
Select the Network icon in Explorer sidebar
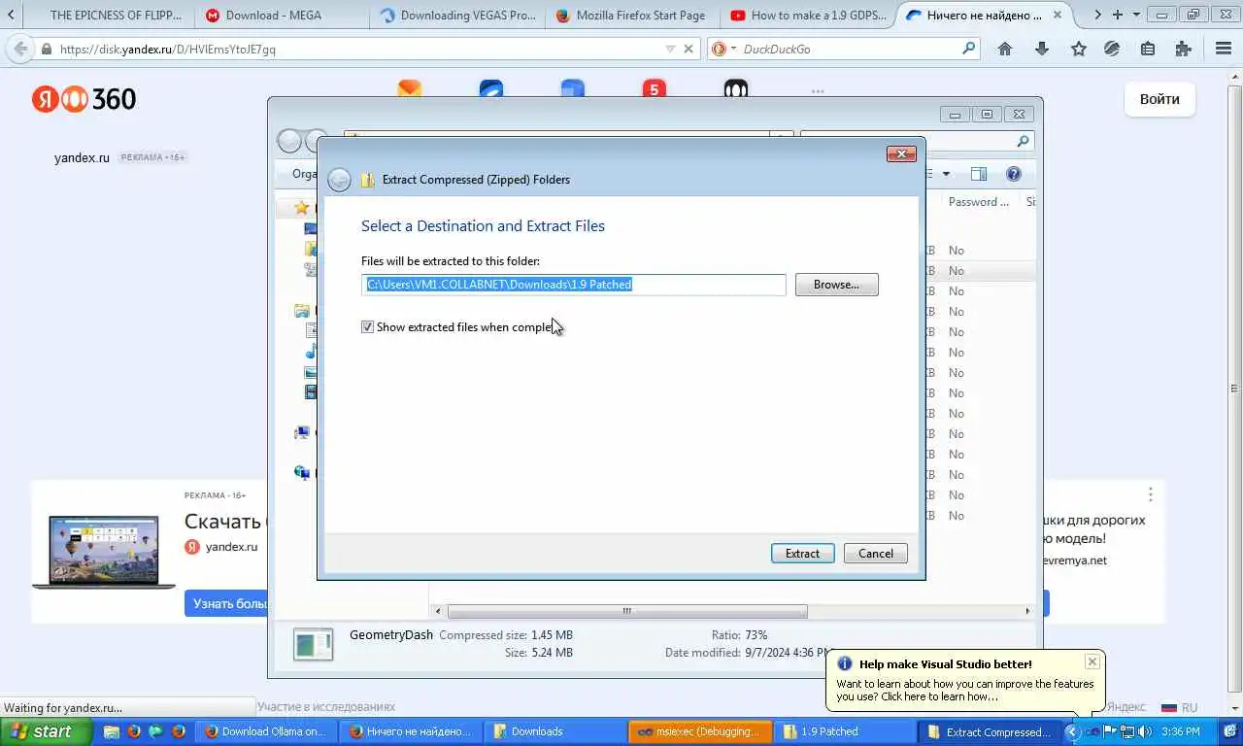click(x=302, y=473)
